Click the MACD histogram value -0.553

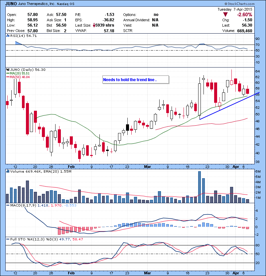click(x=70, y=205)
